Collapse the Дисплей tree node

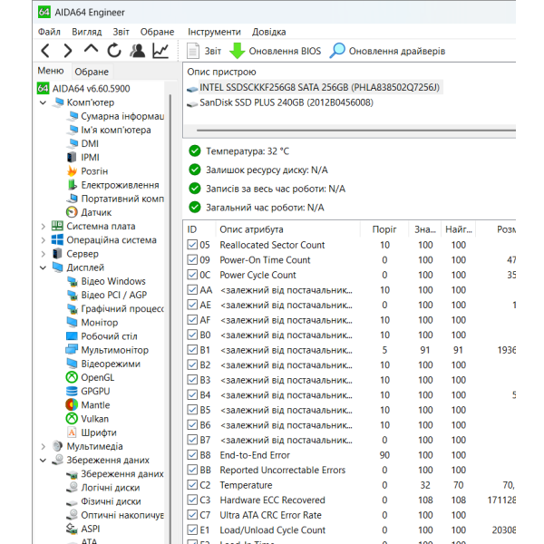pyautogui.click(x=43, y=267)
